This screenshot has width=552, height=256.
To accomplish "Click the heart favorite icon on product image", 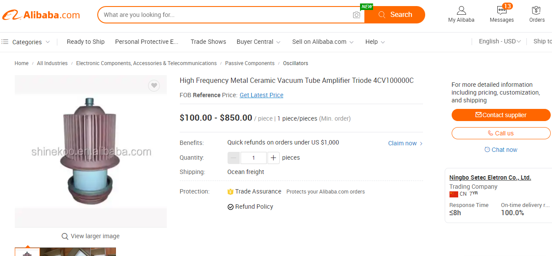I will pos(154,85).
